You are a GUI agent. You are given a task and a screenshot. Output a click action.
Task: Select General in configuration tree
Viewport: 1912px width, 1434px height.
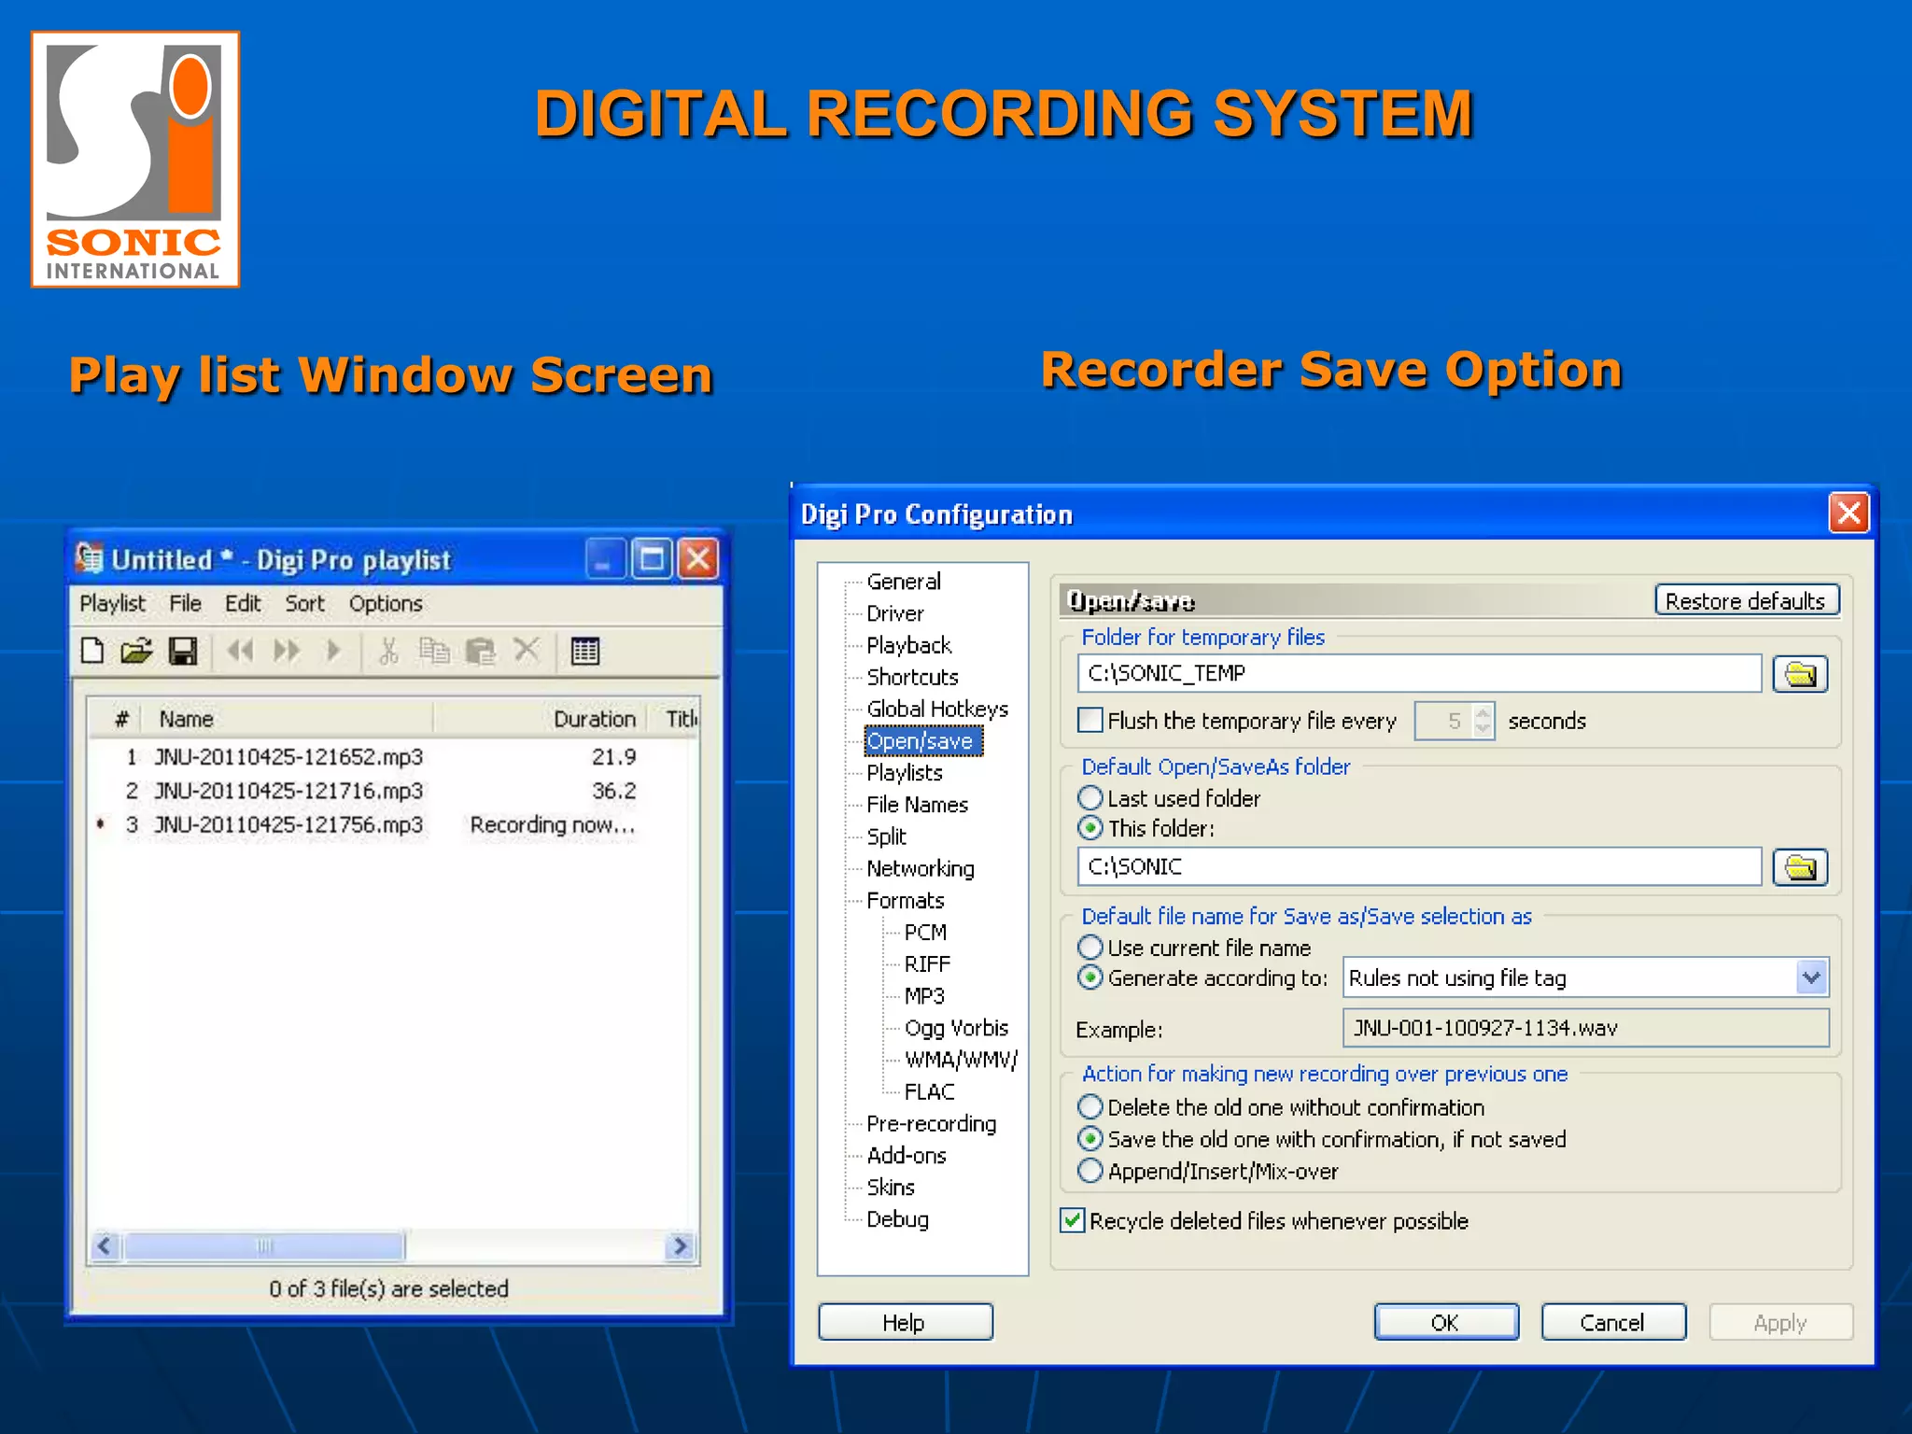pyautogui.click(x=904, y=581)
